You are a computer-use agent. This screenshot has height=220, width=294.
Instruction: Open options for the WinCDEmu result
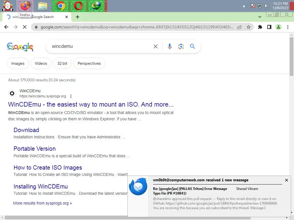(x=71, y=96)
